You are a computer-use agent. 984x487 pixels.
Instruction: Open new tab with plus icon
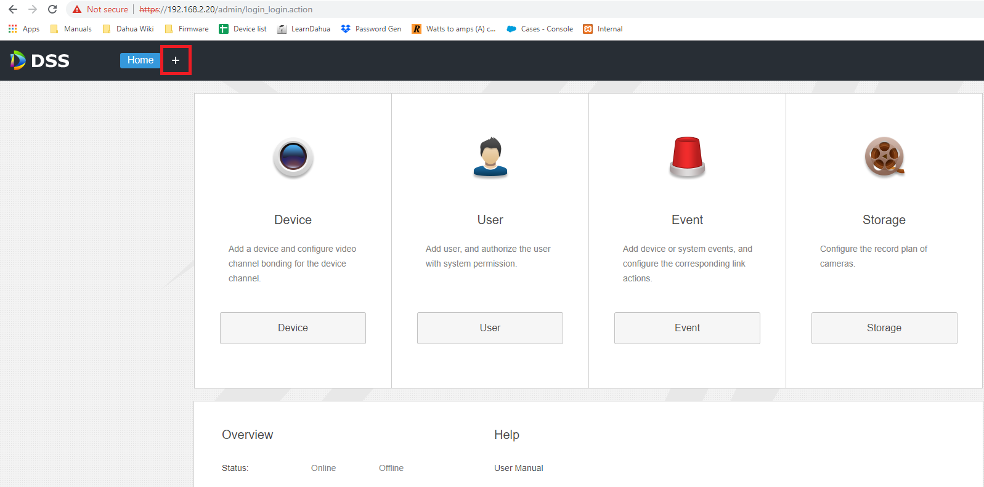176,60
